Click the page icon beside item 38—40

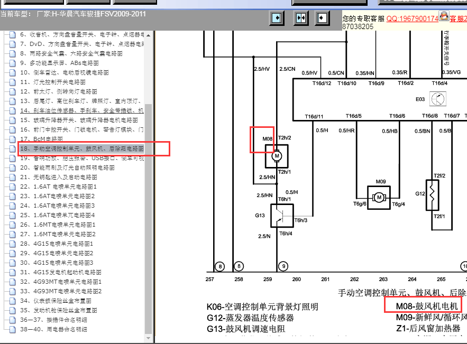[x=13, y=330]
